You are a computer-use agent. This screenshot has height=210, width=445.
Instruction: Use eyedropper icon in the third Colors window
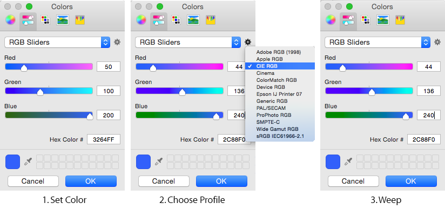pyautogui.click(x=348, y=162)
